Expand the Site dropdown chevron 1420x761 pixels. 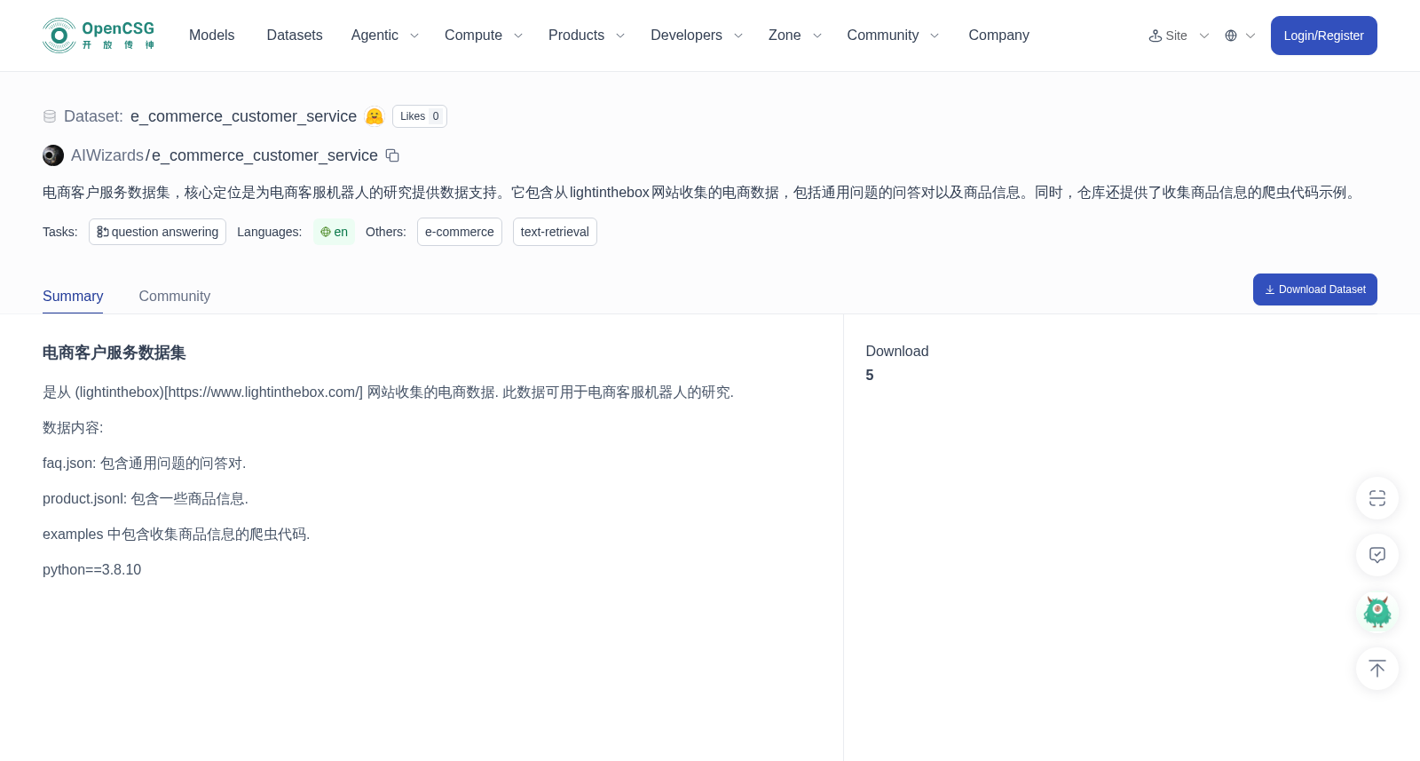tap(1204, 36)
